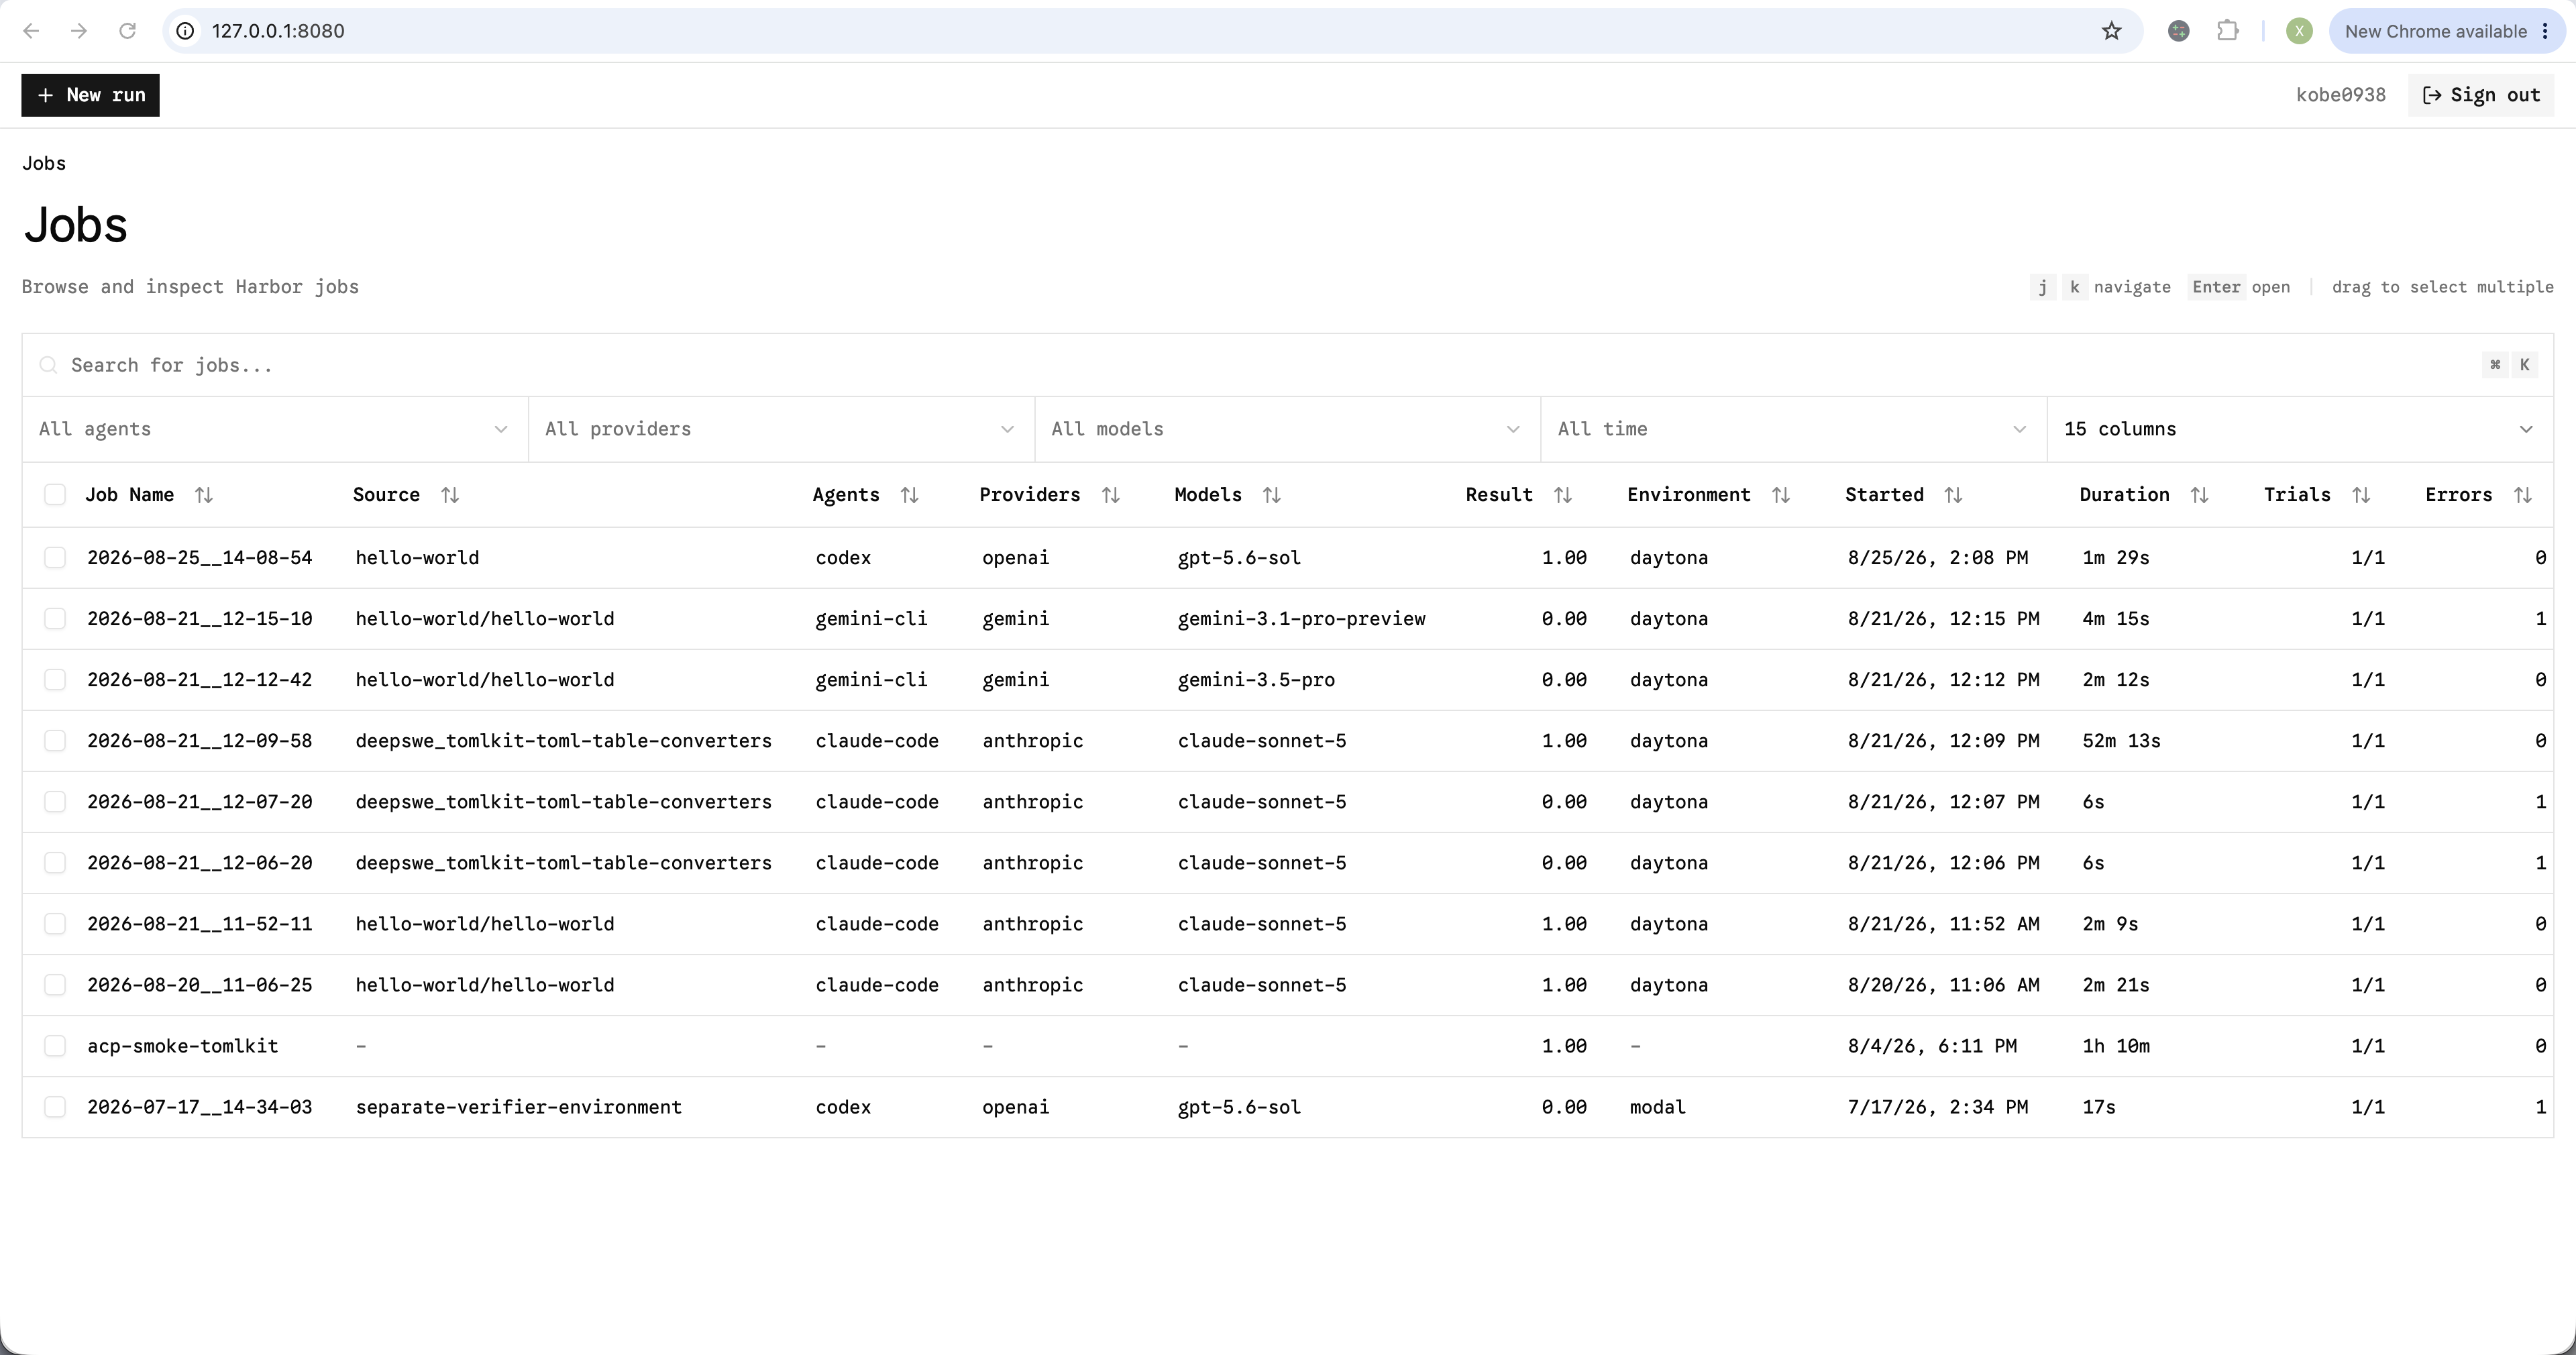This screenshot has width=2576, height=1355.
Task: Open job row acp-smoke-tomlkit
Action: 1287,1046
